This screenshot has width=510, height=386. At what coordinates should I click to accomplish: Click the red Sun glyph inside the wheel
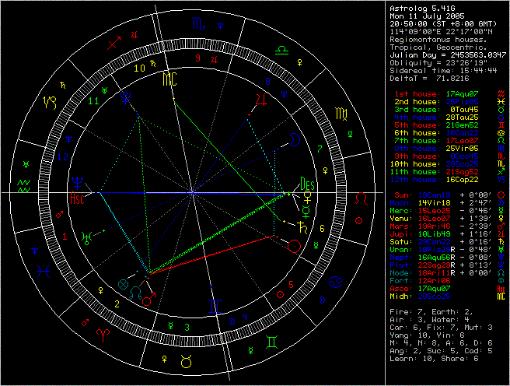tap(294, 247)
